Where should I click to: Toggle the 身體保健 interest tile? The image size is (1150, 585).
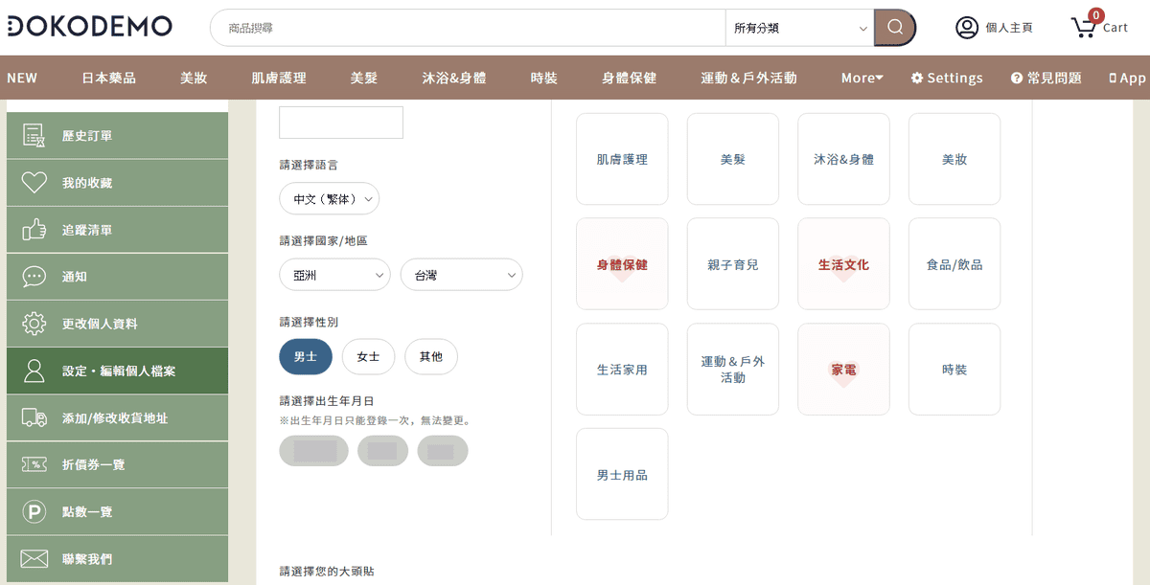[622, 264]
